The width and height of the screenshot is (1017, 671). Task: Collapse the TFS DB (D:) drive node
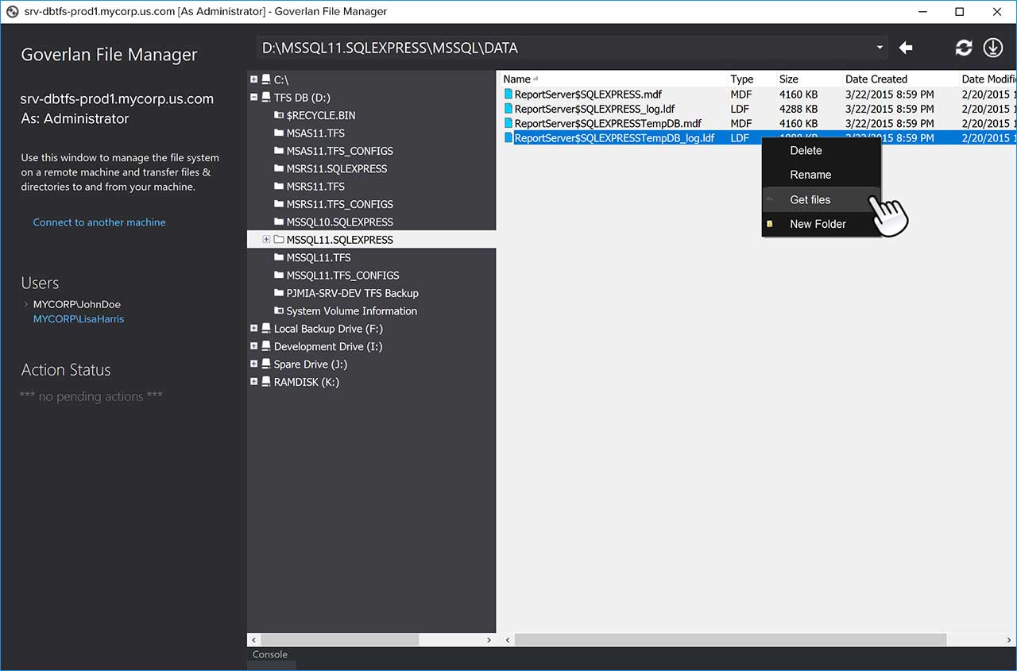[254, 98]
